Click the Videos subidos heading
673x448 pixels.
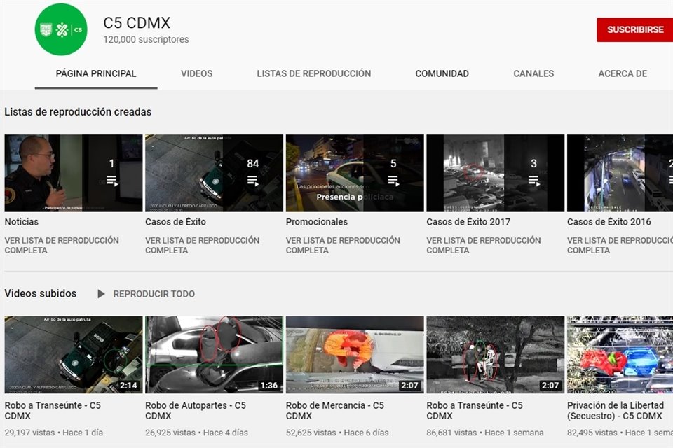(41, 294)
